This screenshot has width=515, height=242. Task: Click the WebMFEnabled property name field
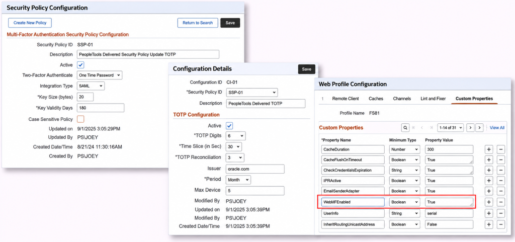point(353,202)
